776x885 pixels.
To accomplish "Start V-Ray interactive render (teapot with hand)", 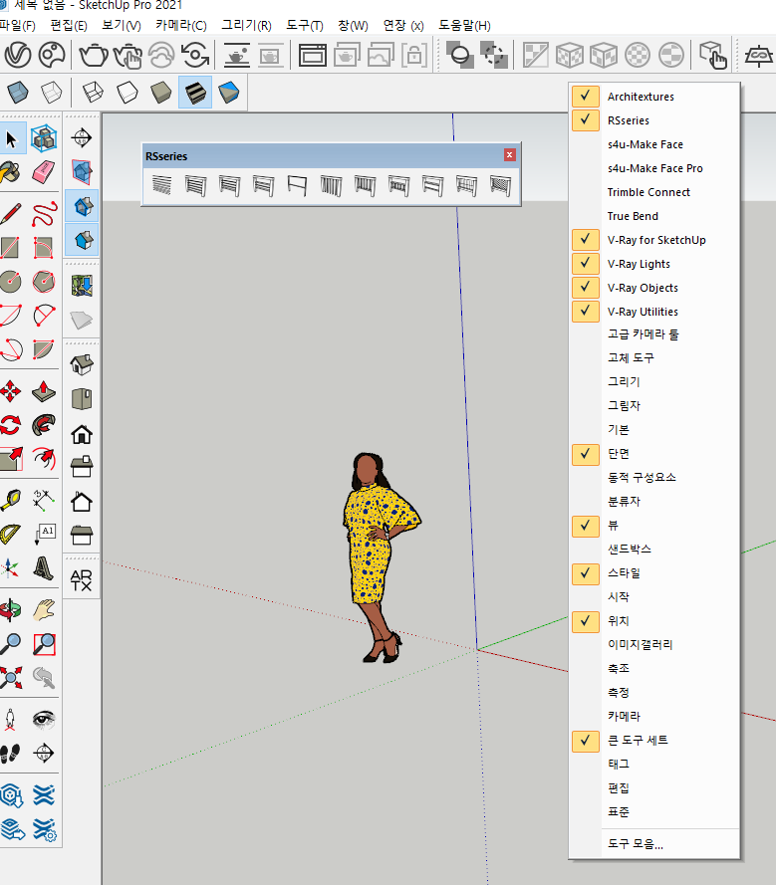I will (x=128, y=56).
